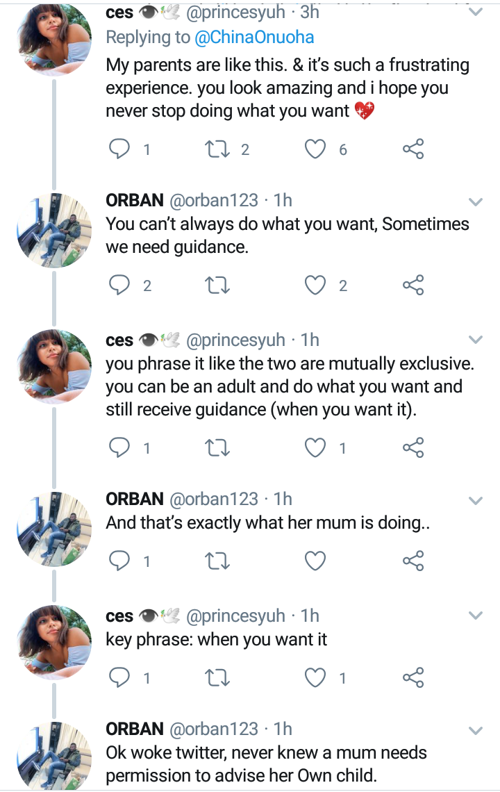Open replies via reply icon on ORBAN's mum tweet
The width and height of the screenshot is (500, 792).
coord(121,559)
